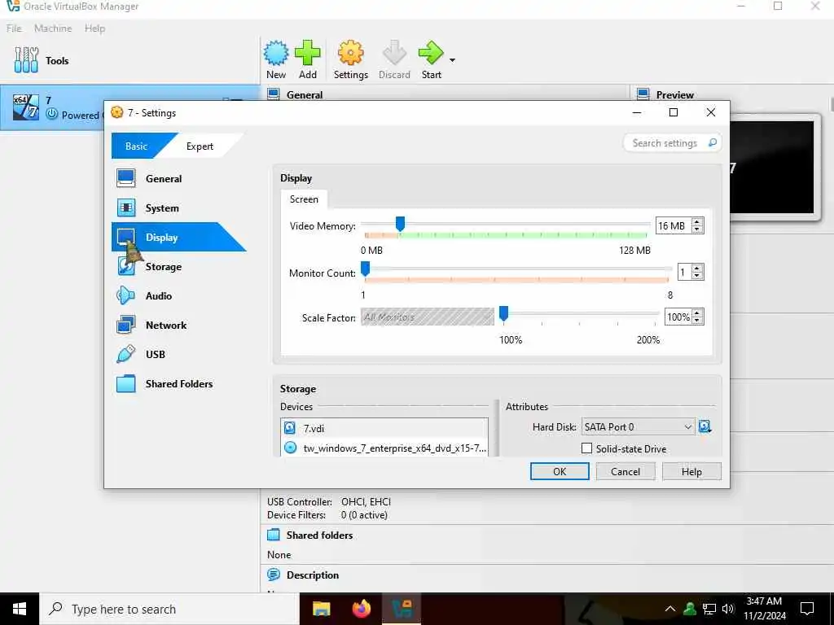Image resolution: width=834 pixels, height=625 pixels.
Task: Click in the Search settings field
Action: (x=665, y=143)
